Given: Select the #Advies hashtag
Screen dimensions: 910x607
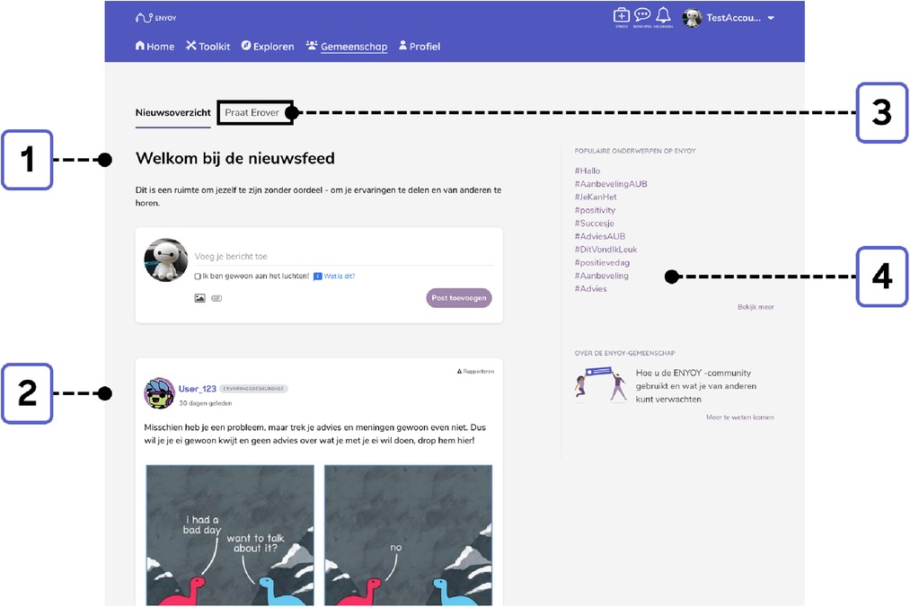Looking at the screenshot, I should (590, 289).
